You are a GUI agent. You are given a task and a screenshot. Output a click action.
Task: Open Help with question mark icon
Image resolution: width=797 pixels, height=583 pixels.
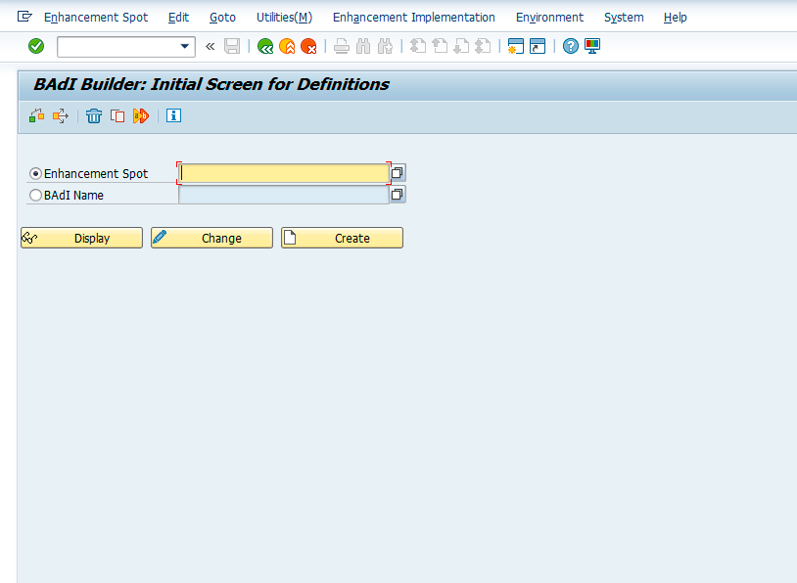(x=570, y=46)
